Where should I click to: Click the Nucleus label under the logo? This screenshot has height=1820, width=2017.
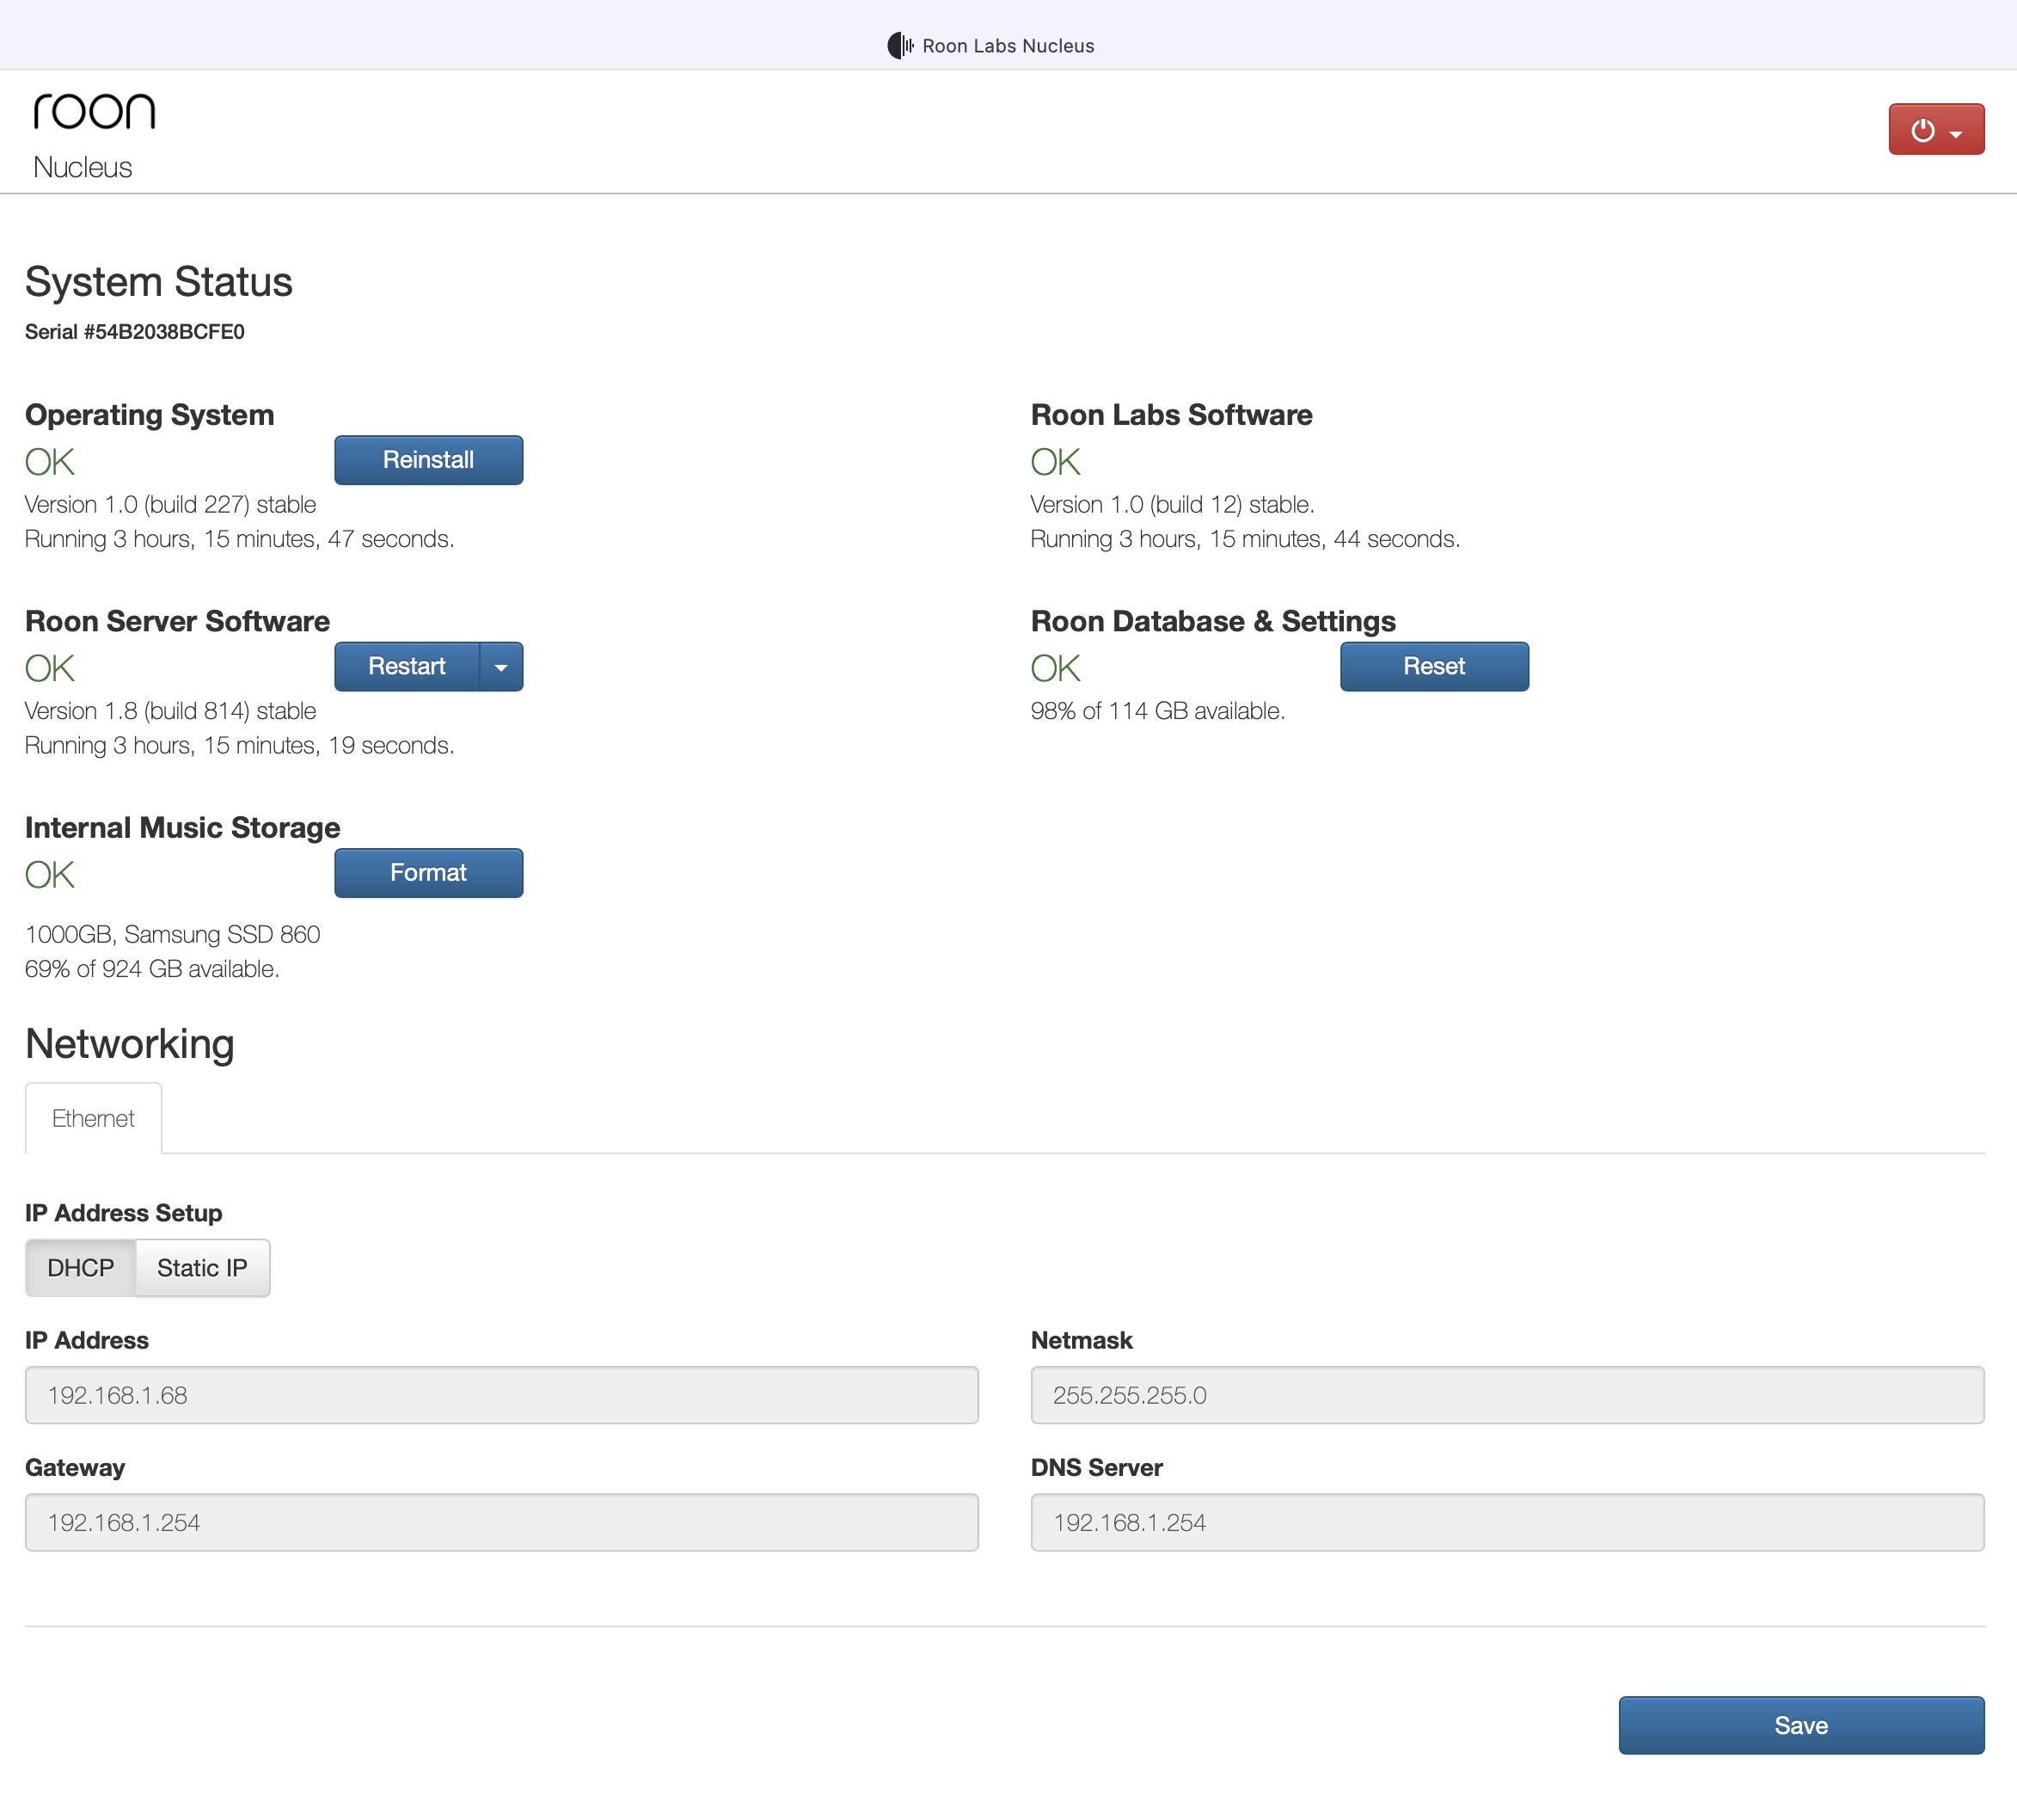pyautogui.click(x=83, y=167)
